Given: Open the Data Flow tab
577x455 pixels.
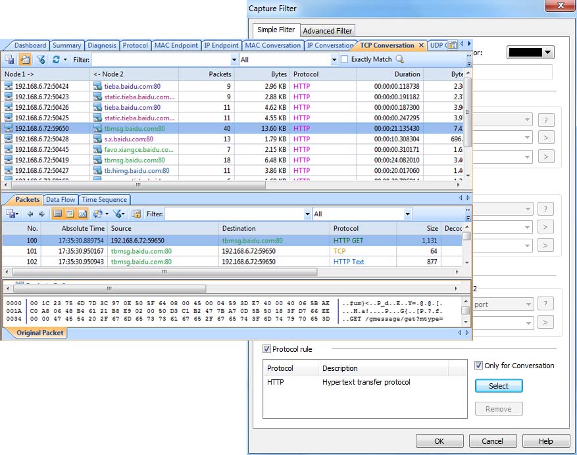Looking at the screenshot, I should point(61,199).
